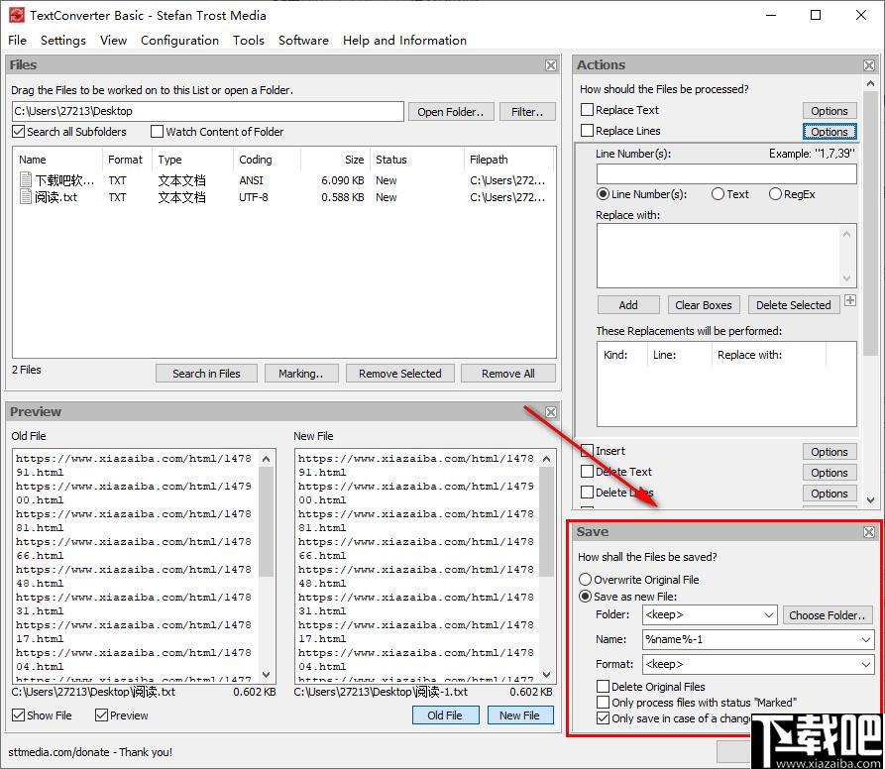The image size is (885, 769).
Task: Click the Replace with text area
Action: [x=726, y=256]
